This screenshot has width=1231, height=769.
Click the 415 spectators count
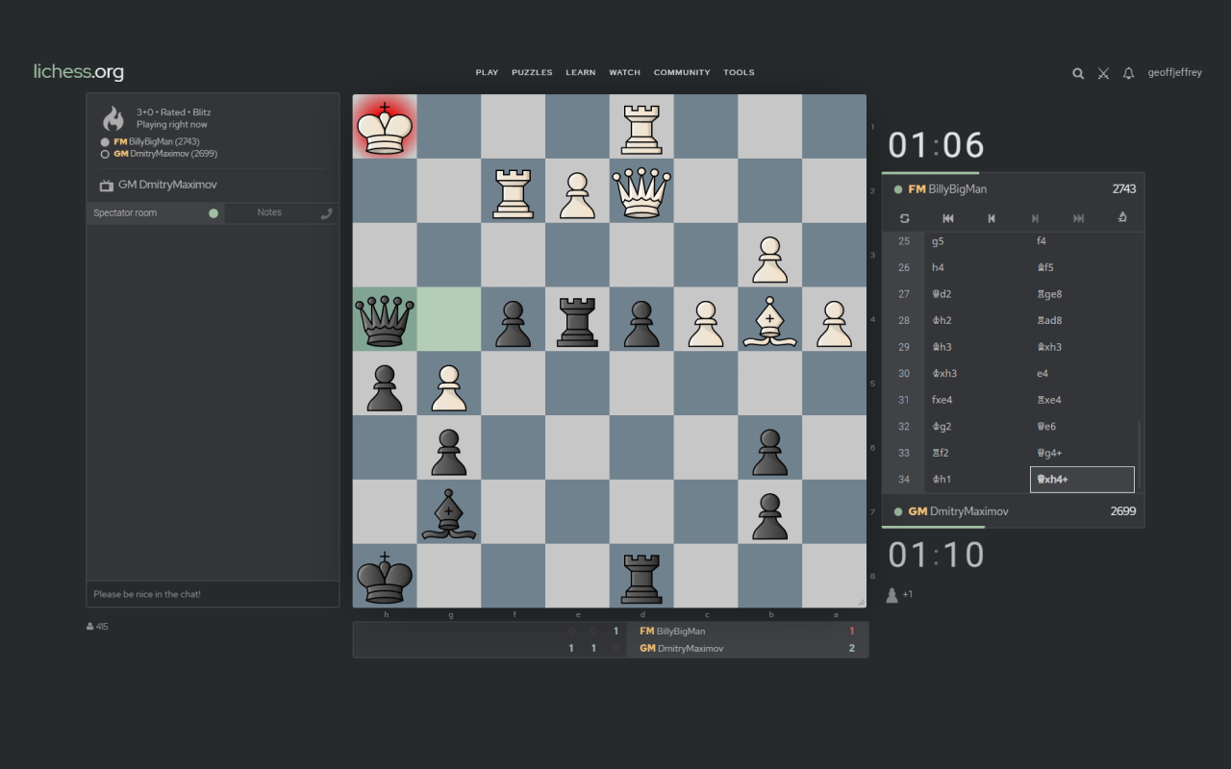click(x=97, y=627)
